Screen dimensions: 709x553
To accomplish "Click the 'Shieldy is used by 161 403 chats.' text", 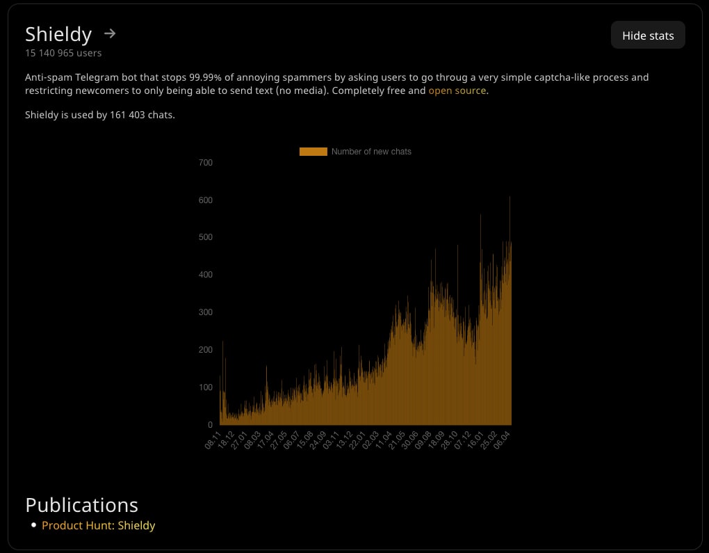I will 100,115.
